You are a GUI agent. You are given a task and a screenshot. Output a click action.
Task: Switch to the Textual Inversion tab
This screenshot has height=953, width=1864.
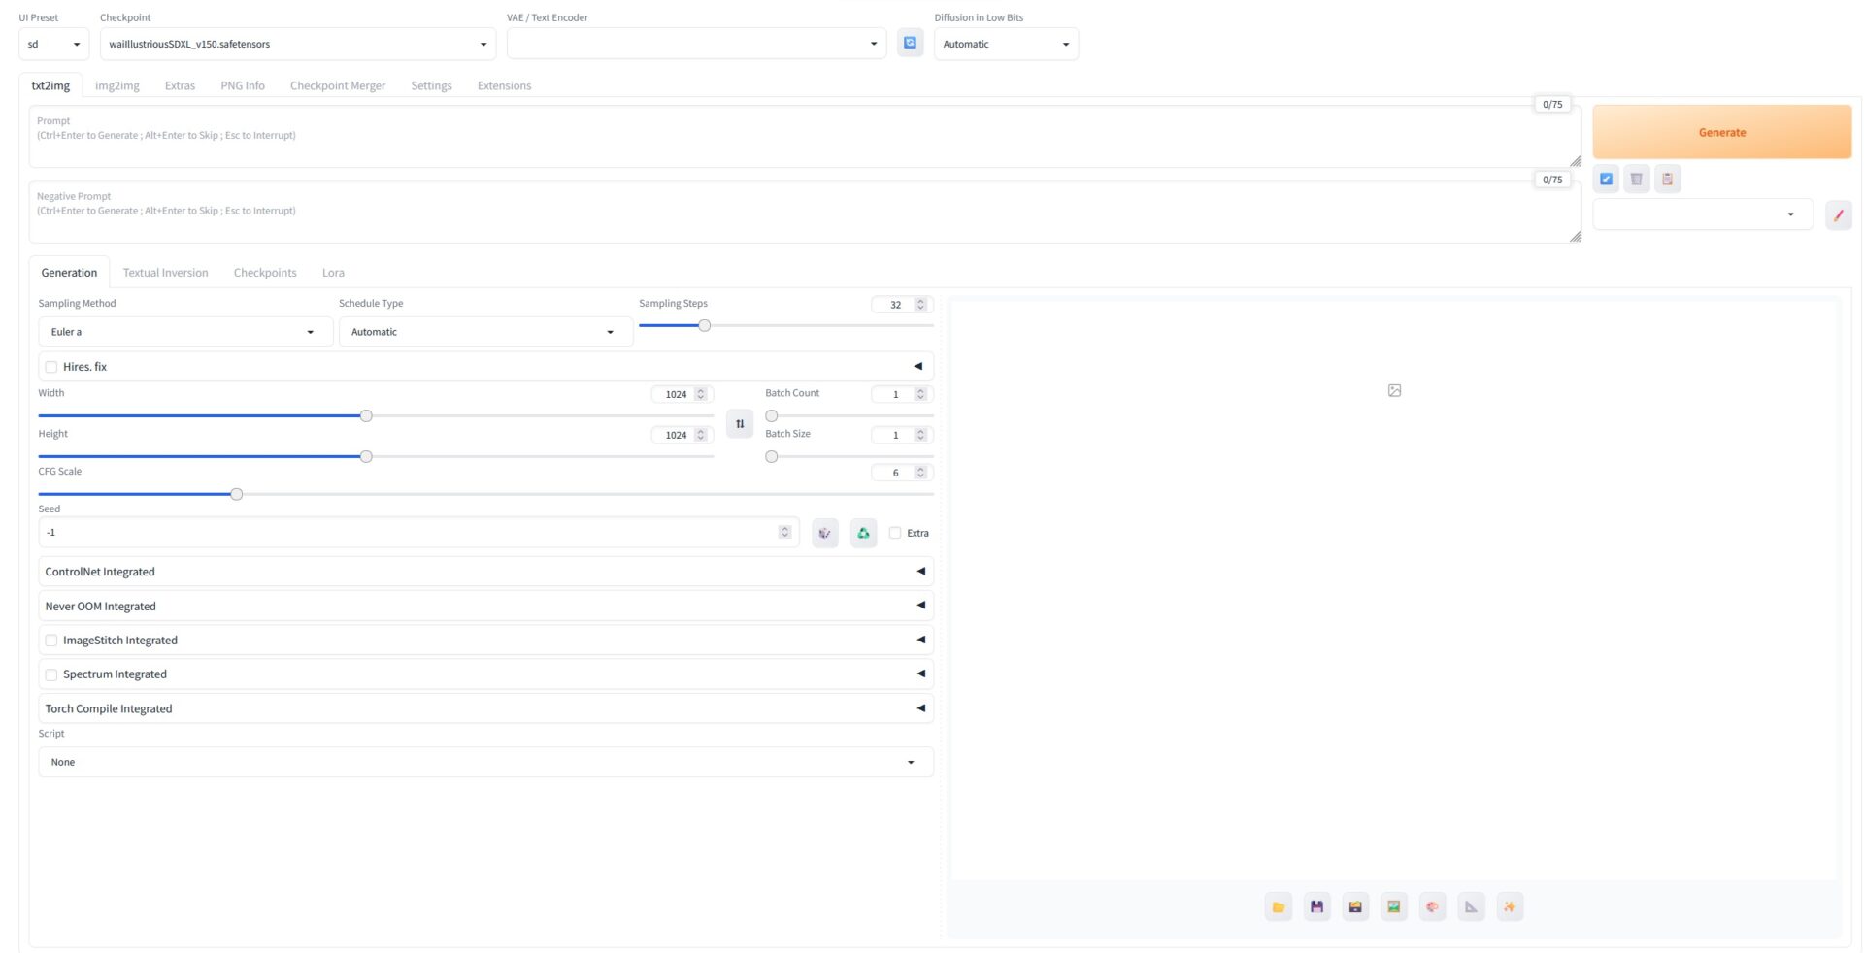pyautogui.click(x=165, y=273)
